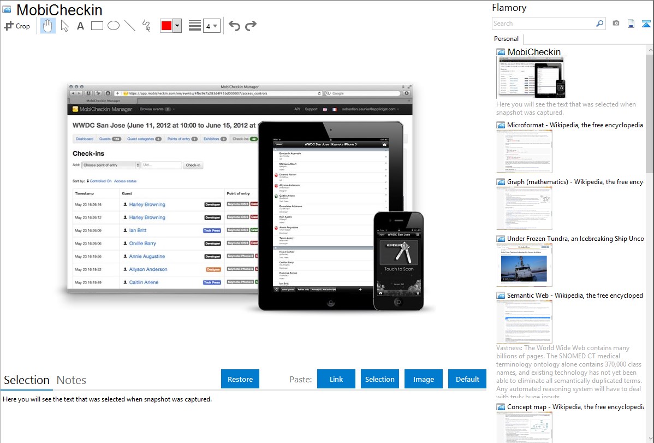654x443 pixels.
Task: Click the document page icon in Flamory
Action: [x=631, y=24]
